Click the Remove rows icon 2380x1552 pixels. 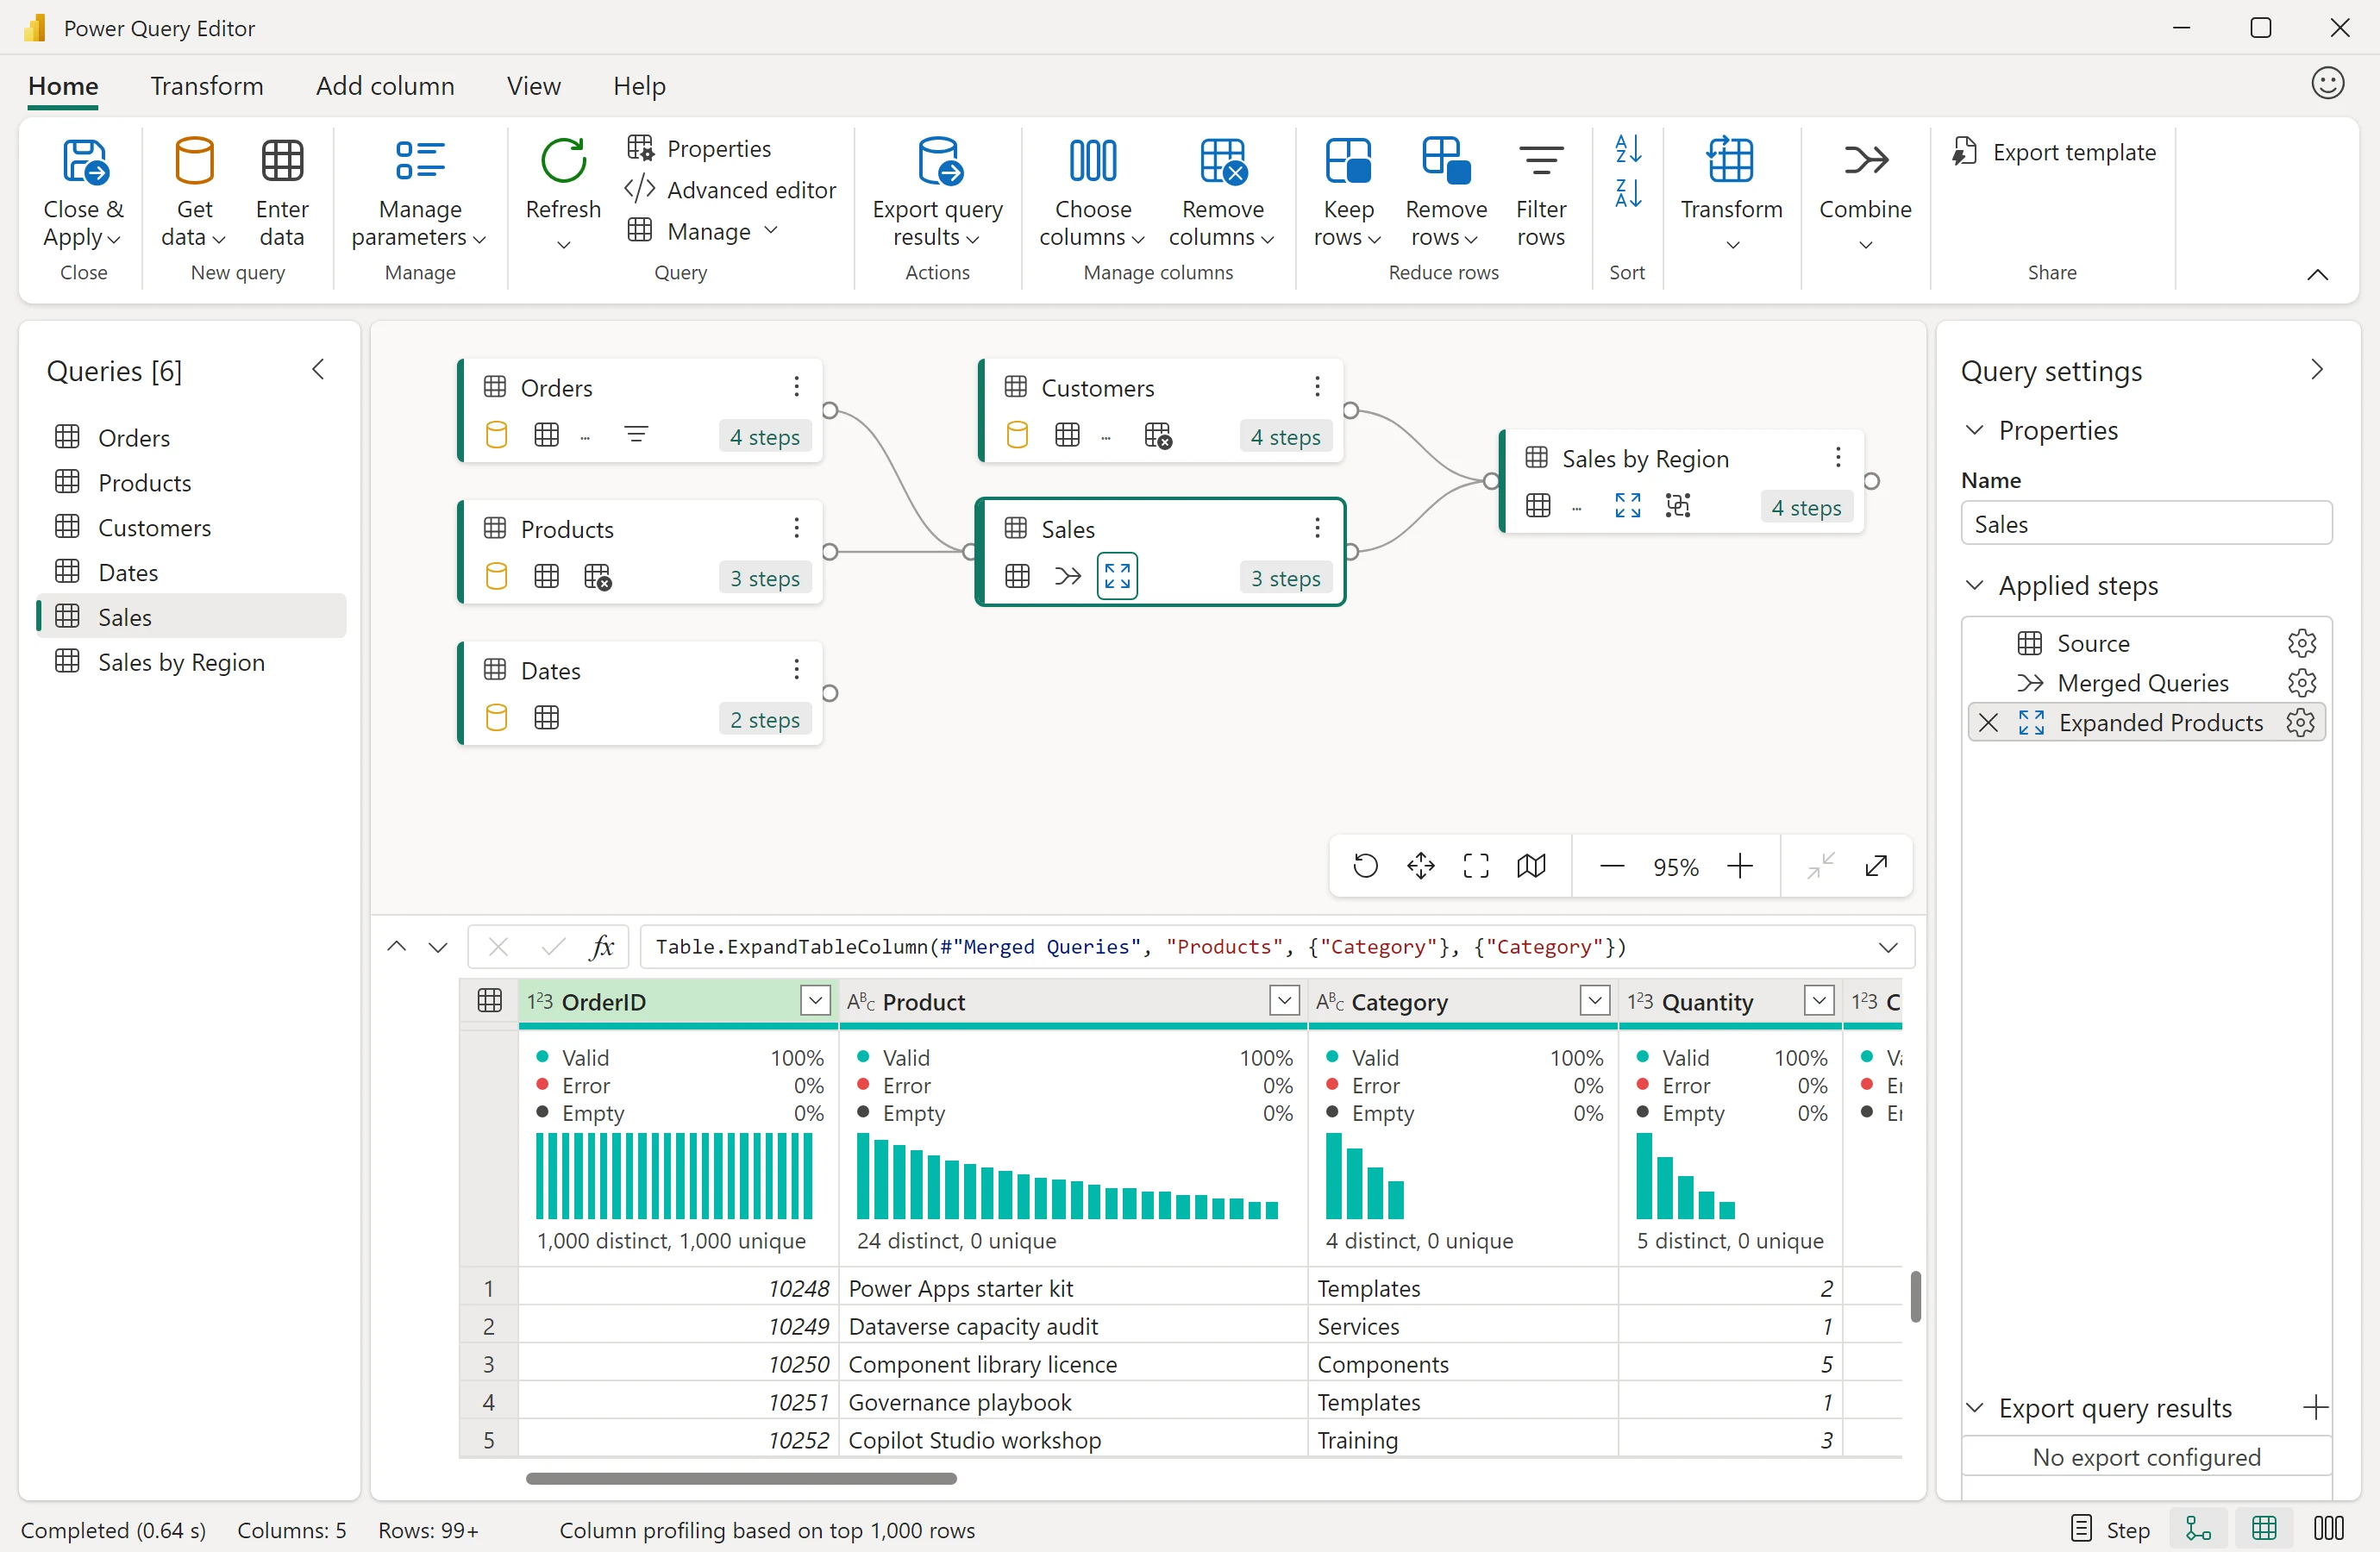[x=1446, y=161]
